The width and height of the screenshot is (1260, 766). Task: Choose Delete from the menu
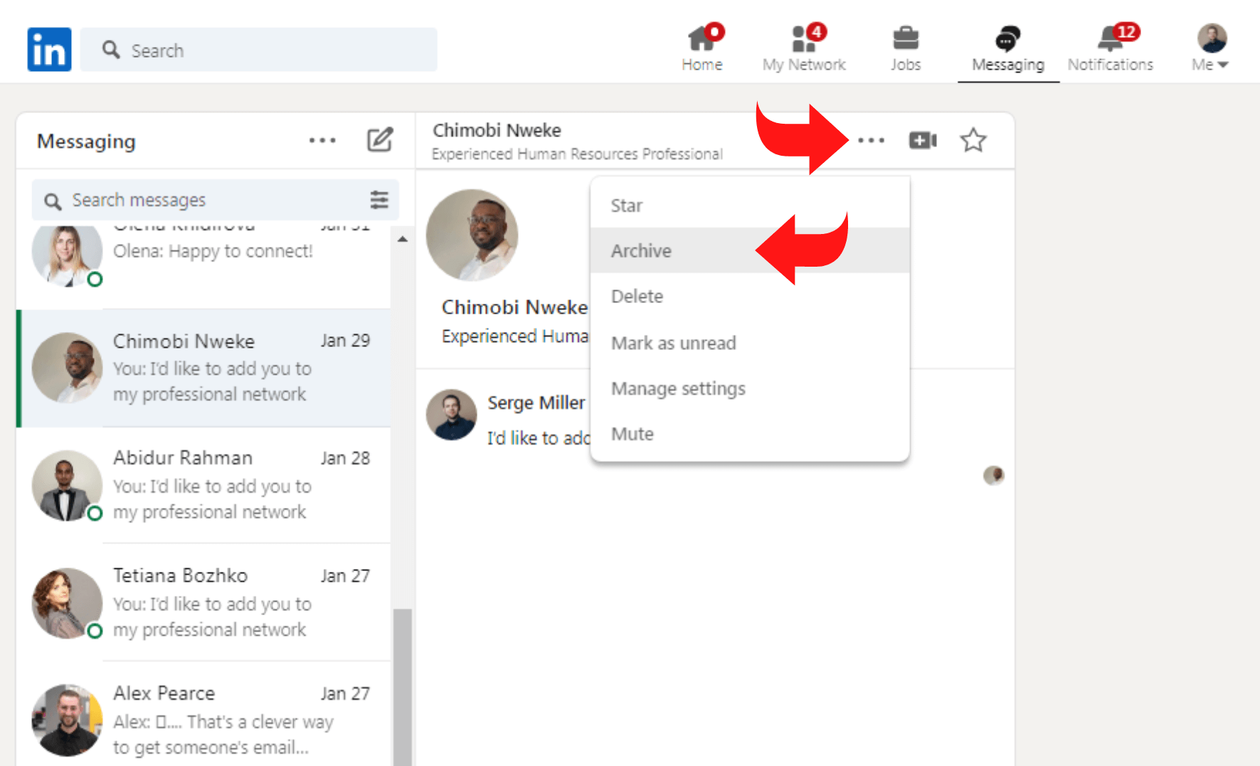750,296
